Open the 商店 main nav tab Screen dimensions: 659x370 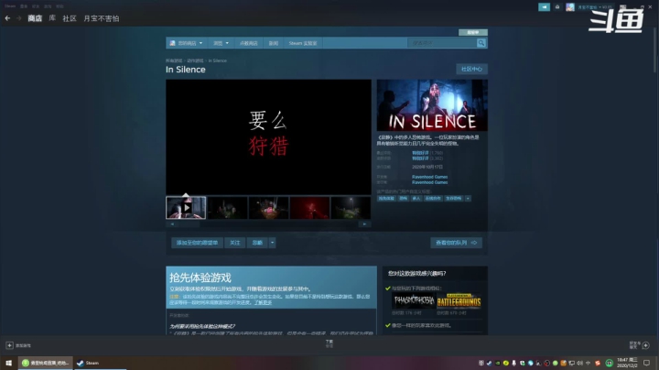click(35, 18)
